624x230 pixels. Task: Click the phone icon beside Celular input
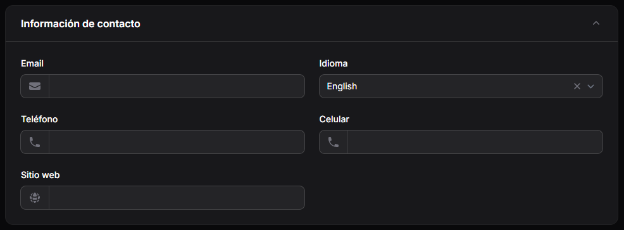click(333, 142)
